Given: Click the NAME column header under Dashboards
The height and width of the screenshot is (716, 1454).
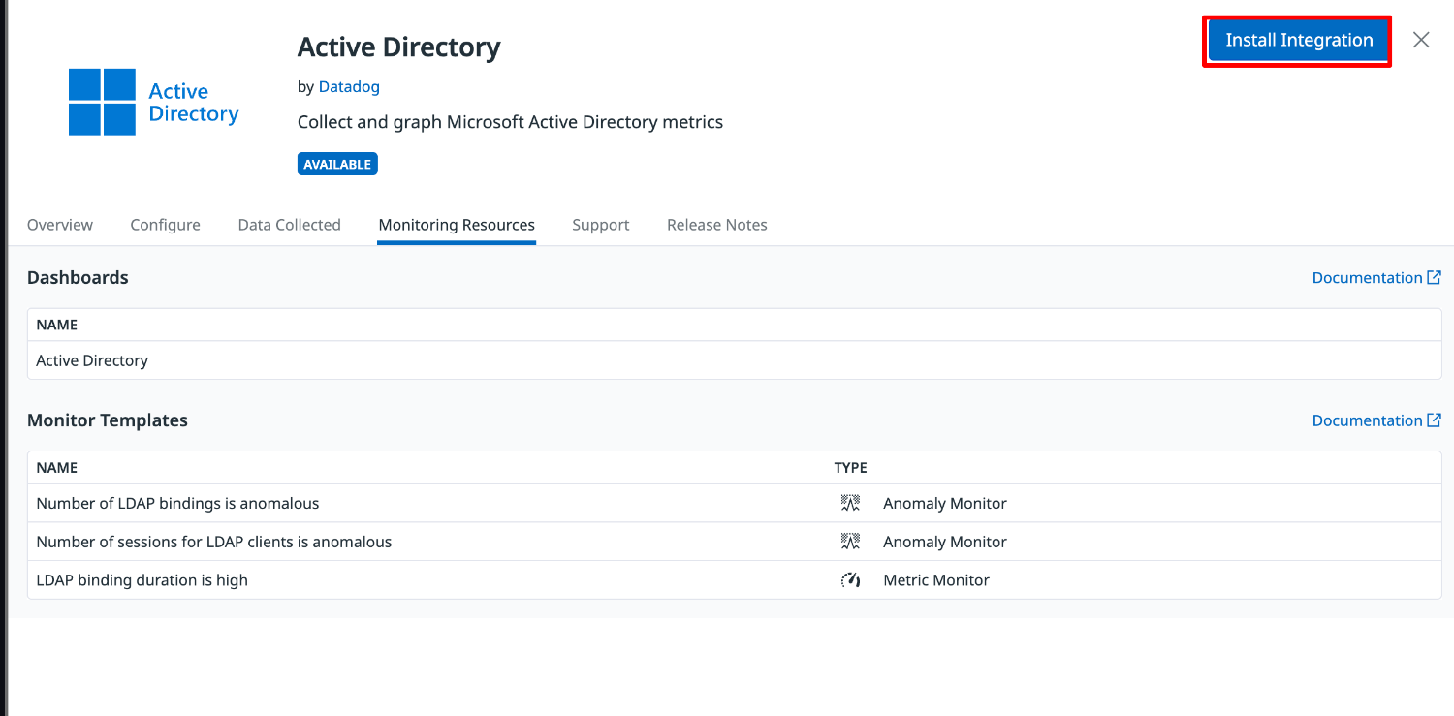Looking at the screenshot, I should pyautogui.click(x=57, y=325).
